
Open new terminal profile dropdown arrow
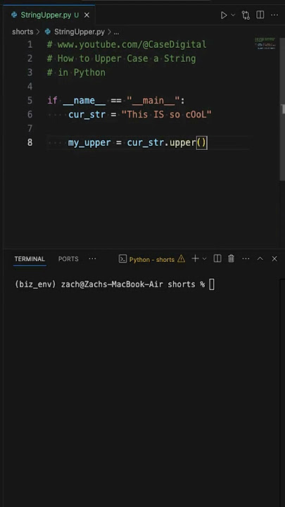click(x=204, y=258)
